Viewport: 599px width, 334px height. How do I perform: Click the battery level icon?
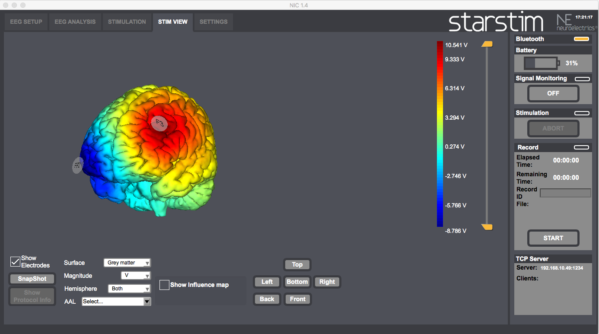pos(542,63)
